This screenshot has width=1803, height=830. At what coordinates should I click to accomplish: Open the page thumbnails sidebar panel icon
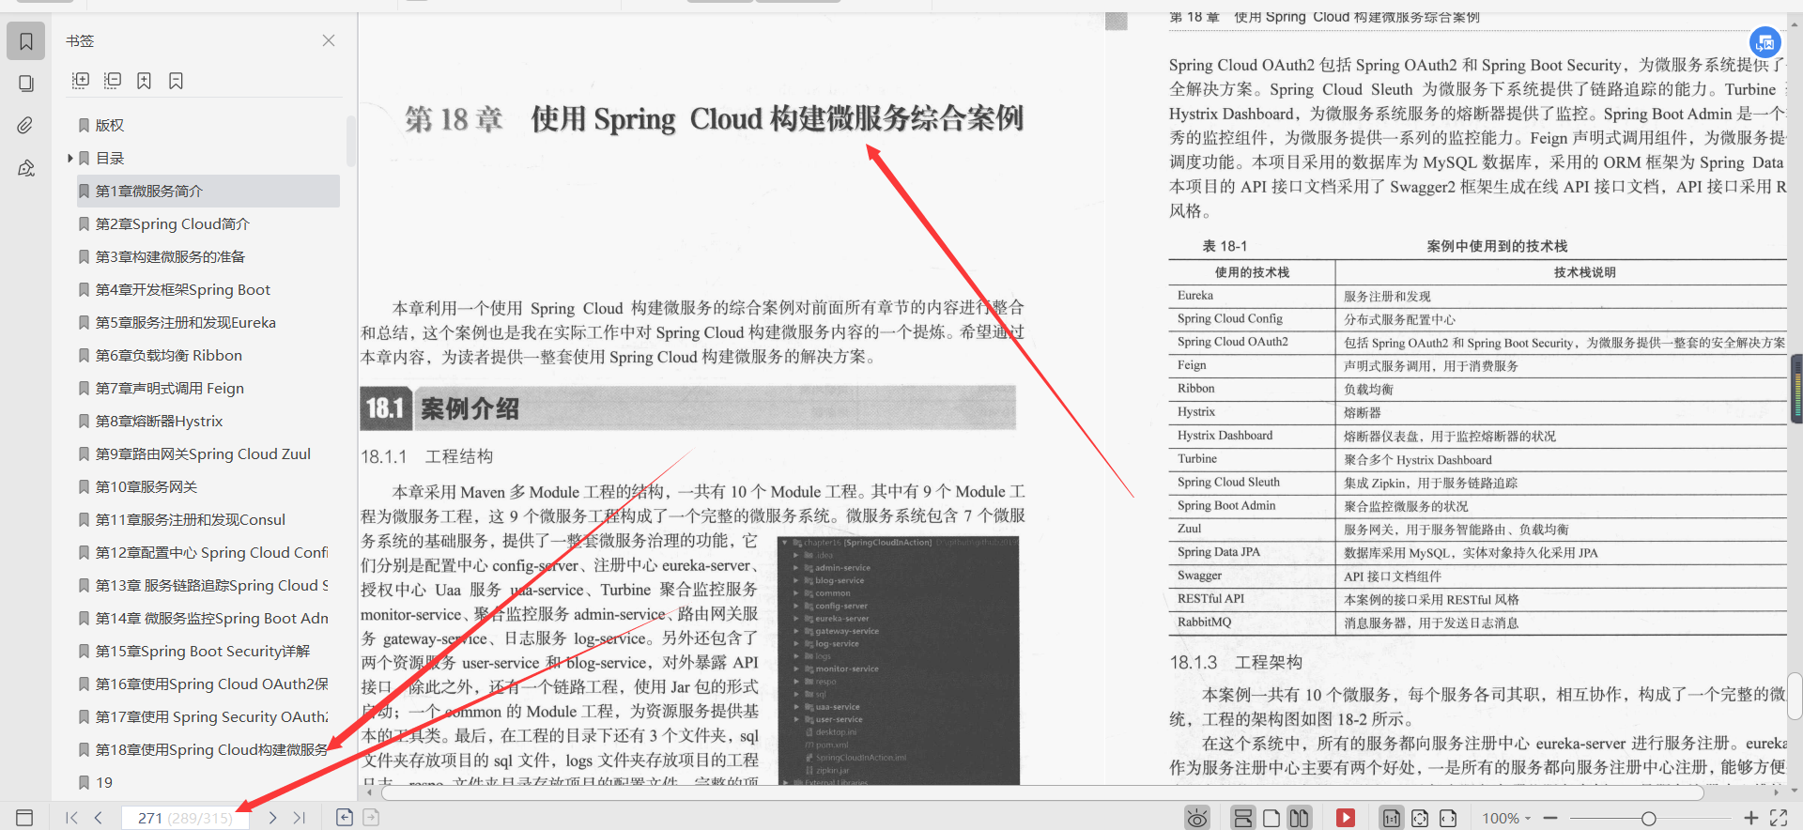tap(26, 84)
